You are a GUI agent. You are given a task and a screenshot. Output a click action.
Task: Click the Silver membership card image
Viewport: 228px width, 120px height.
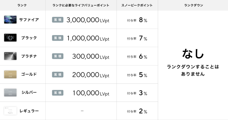click(x=10, y=93)
